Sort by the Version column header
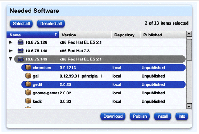 pos(85,35)
